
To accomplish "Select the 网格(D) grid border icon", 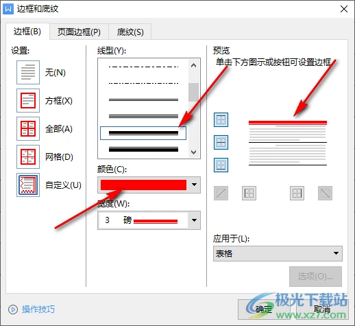I will tap(28, 156).
